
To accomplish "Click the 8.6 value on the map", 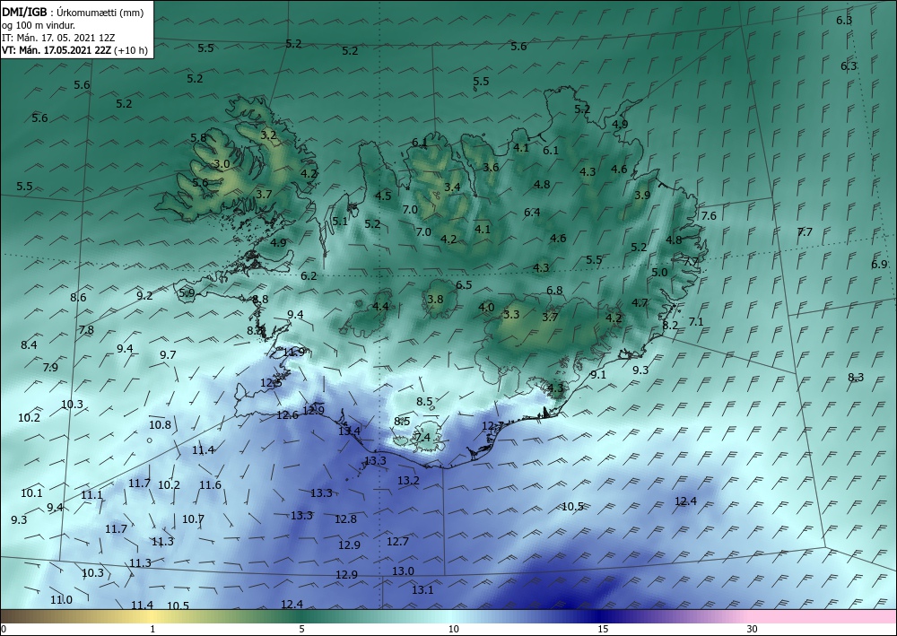I will (78, 298).
